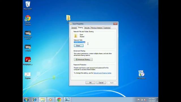Image resolution: width=181 pixels, height=102 pixels.
Task: Open Windows Explorer from the taskbar
Action: 43,99
